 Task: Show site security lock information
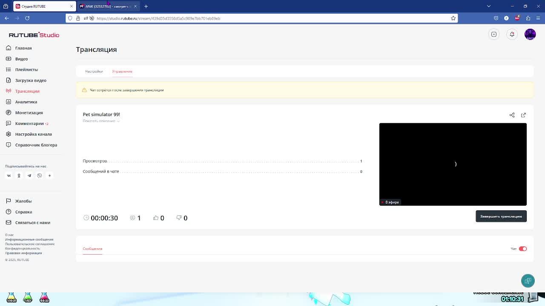(x=78, y=18)
